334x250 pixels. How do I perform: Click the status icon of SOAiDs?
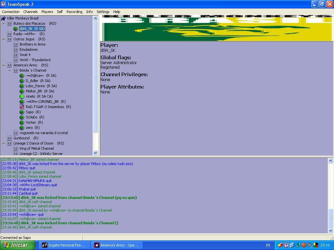click(x=22, y=117)
